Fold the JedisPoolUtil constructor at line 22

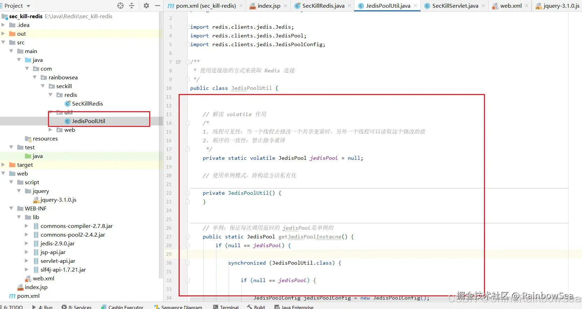pyautogui.click(x=188, y=193)
